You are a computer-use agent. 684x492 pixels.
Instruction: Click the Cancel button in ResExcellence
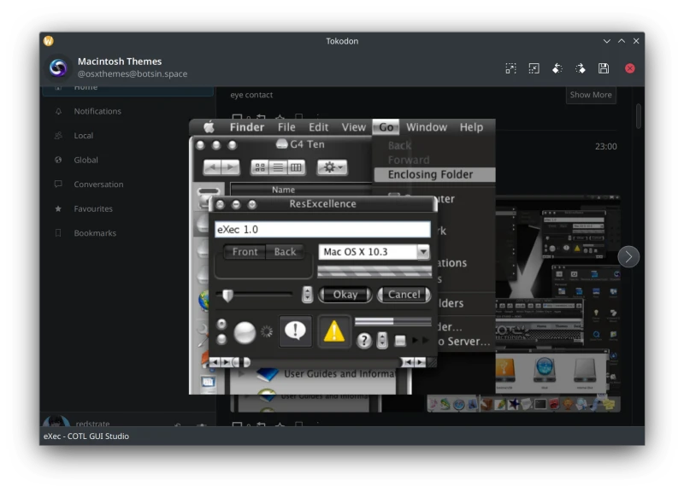404,295
